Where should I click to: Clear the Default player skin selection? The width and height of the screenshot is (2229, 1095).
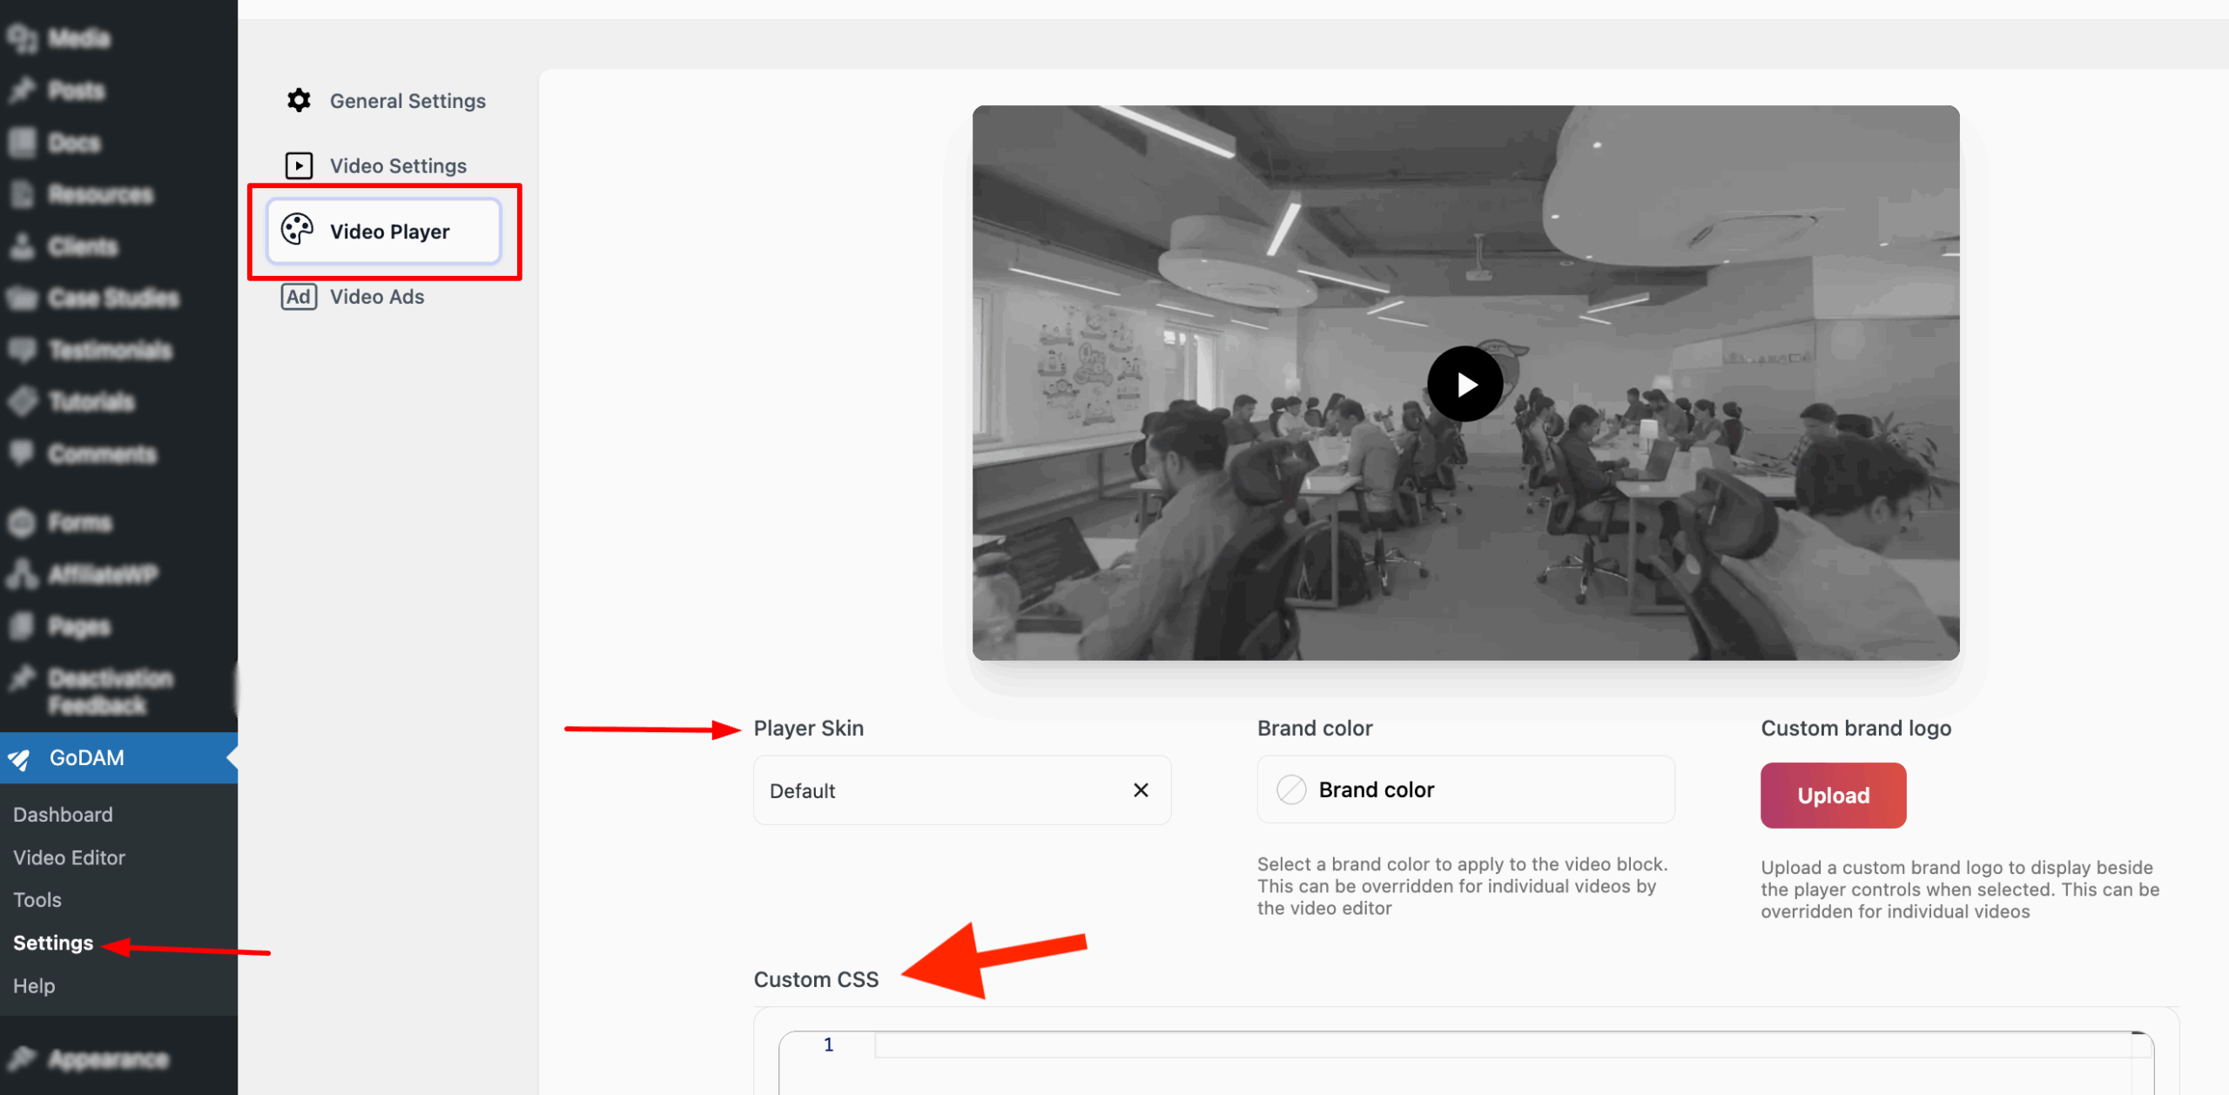[x=1141, y=790]
